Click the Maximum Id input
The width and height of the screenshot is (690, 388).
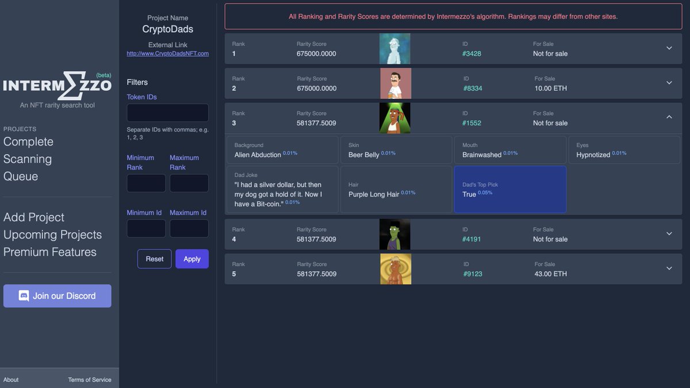click(x=189, y=228)
